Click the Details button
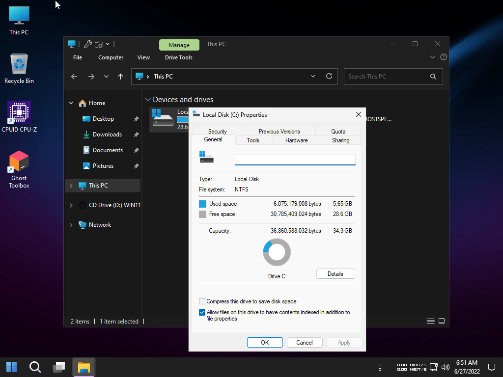Viewport: 503px width, 377px height. (335, 274)
